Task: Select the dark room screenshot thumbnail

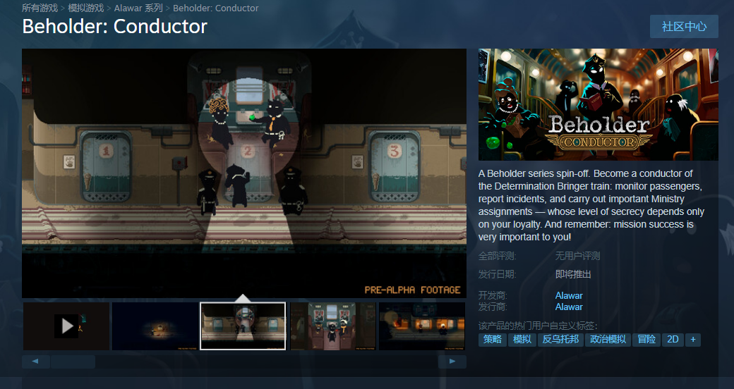Action: tap(155, 326)
